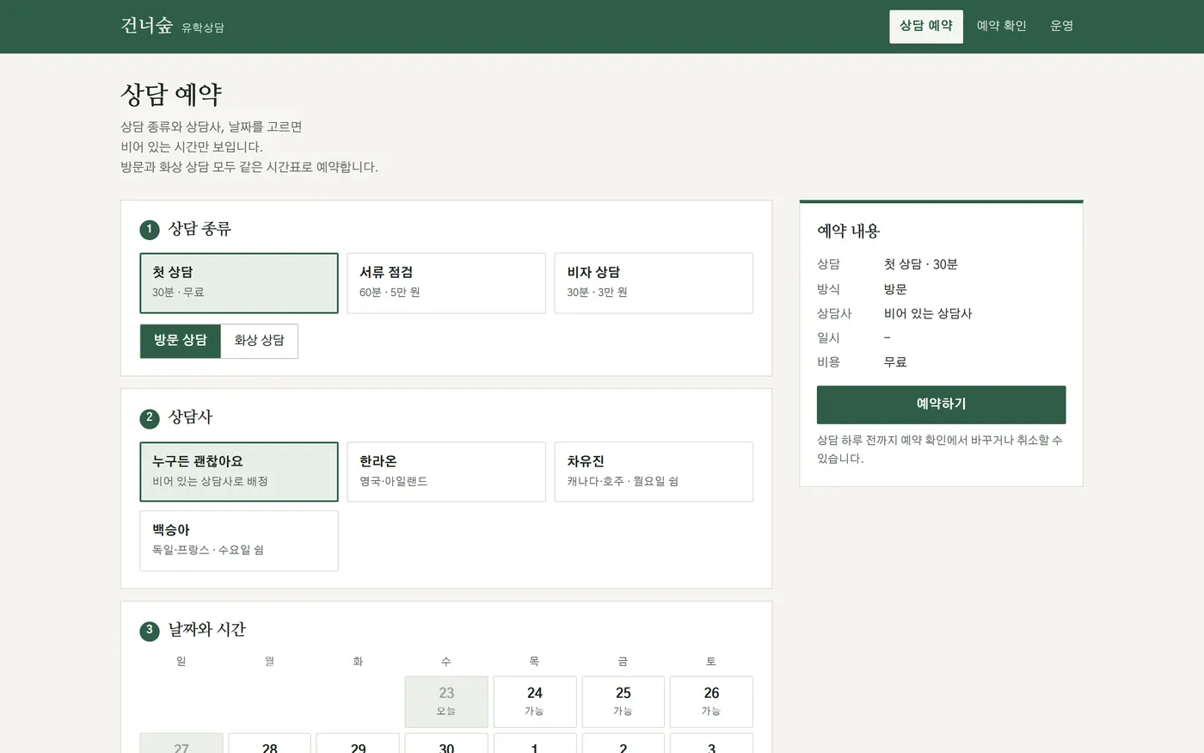Pick Saturday 26 on the calendar
1204x753 pixels.
pos(711,701)
